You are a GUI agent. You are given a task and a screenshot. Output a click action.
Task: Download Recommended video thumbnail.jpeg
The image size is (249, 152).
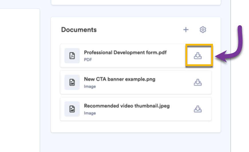pyautogui.click(x=198, y=109)
